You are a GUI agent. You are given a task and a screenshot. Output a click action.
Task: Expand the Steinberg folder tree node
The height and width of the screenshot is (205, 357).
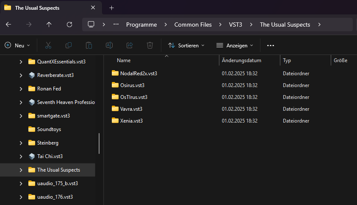click(21, 143)
